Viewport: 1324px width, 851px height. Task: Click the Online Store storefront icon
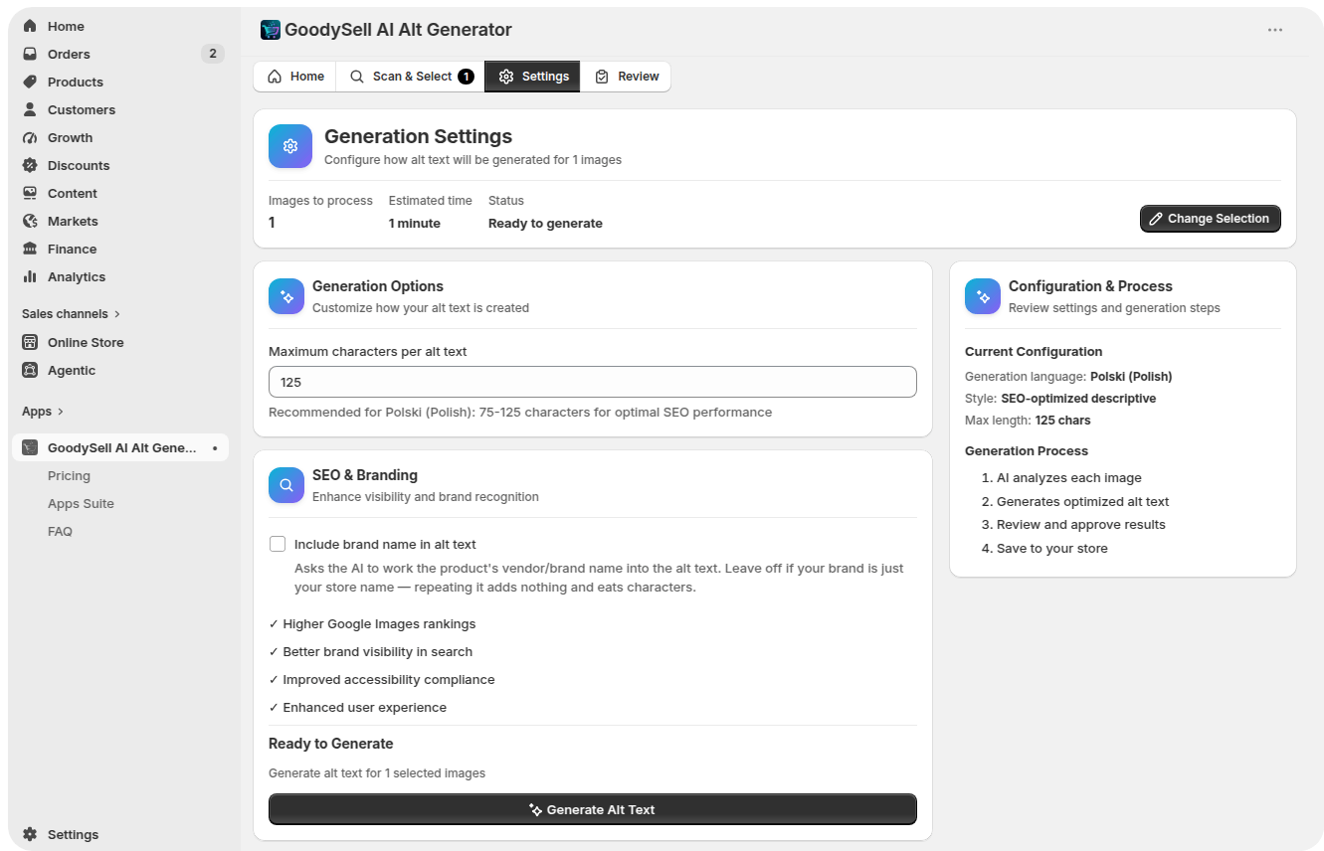click(x=30, y=342)
